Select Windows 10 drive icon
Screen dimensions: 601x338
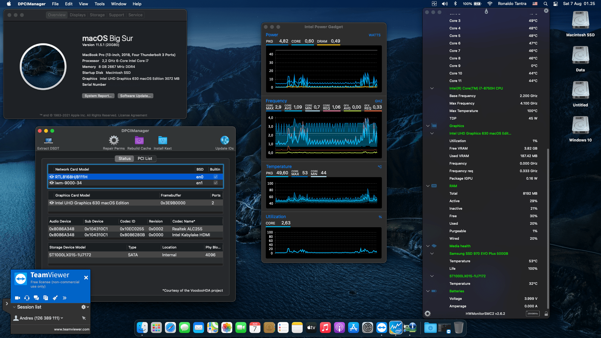click(x=580, y=125)
